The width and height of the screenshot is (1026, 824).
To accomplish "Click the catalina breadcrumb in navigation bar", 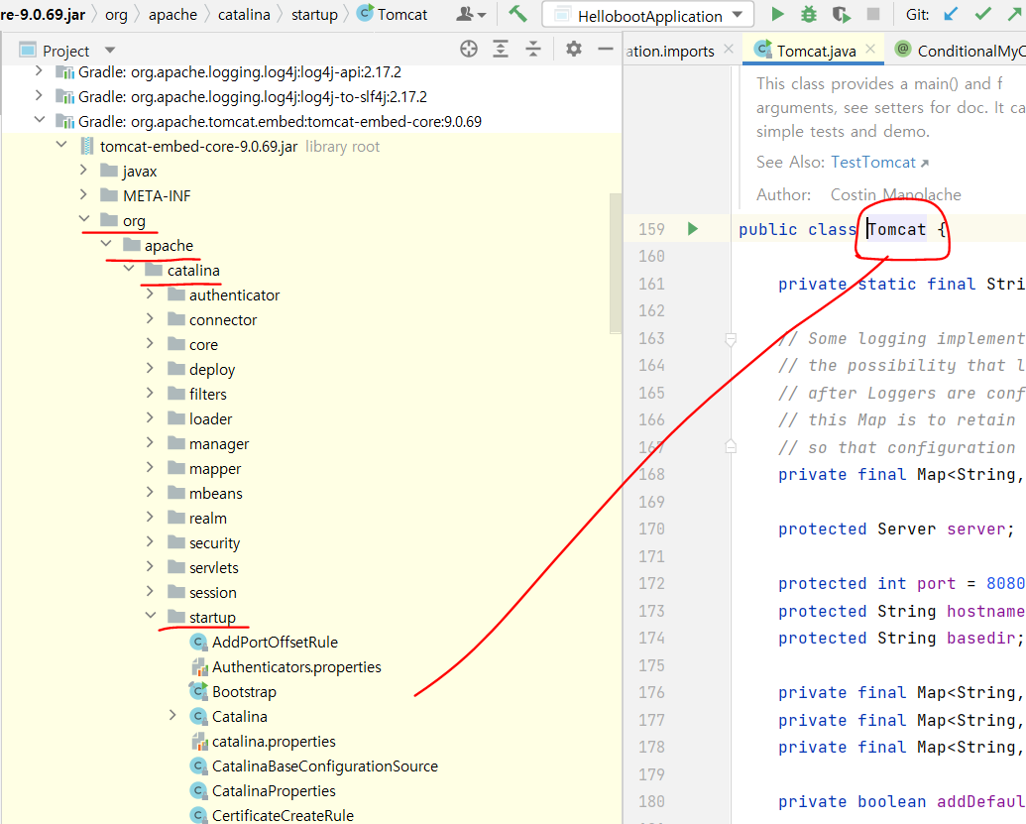I will 244,15.
